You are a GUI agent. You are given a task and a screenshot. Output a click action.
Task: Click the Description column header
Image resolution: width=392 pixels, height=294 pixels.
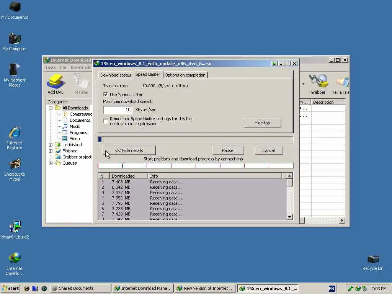(328, 102)
